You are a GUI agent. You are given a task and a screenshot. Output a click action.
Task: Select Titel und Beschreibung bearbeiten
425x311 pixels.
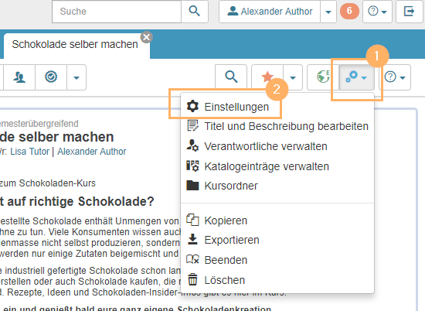click(277, 126)
